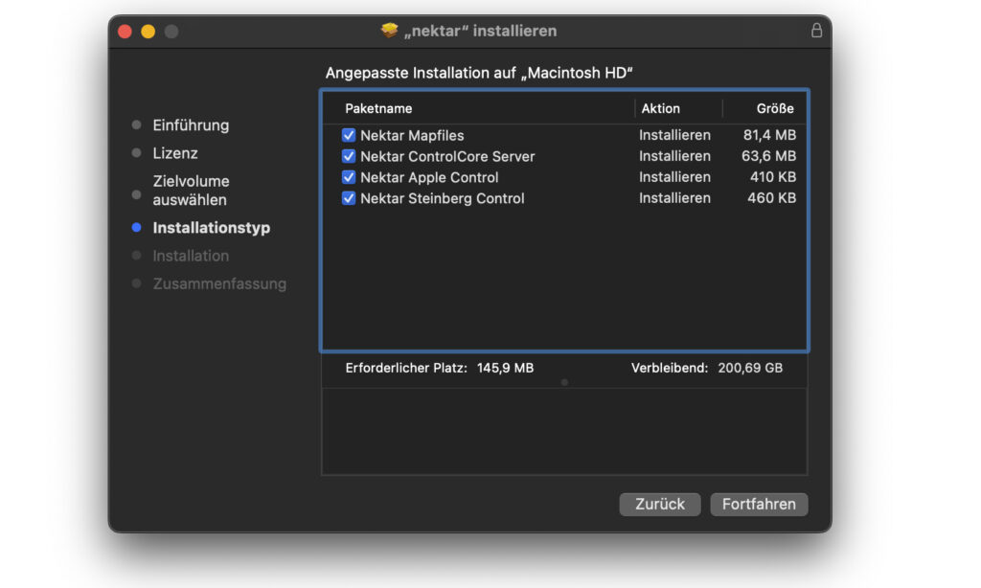This screenshot has width=981, height=588.
Task: Select the Zusammenfassung step in sidebar
Action: (219, 284)
